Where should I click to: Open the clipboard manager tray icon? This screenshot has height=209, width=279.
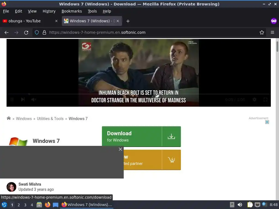(250, 205)
